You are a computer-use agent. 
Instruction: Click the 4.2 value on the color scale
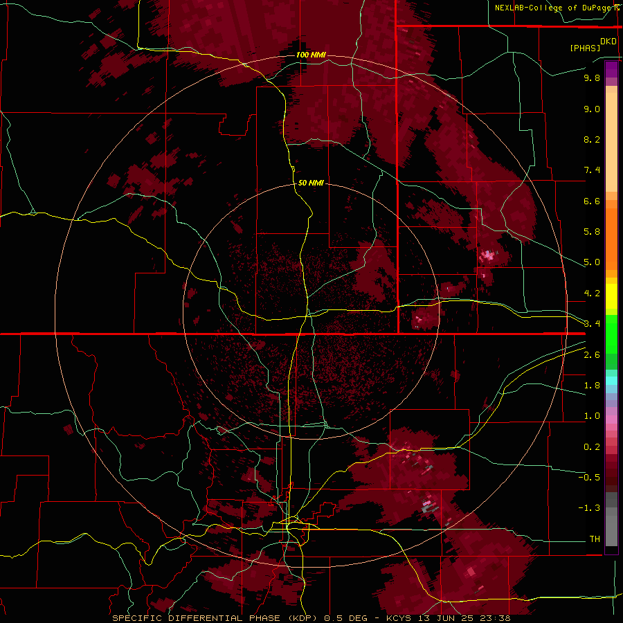592,294
